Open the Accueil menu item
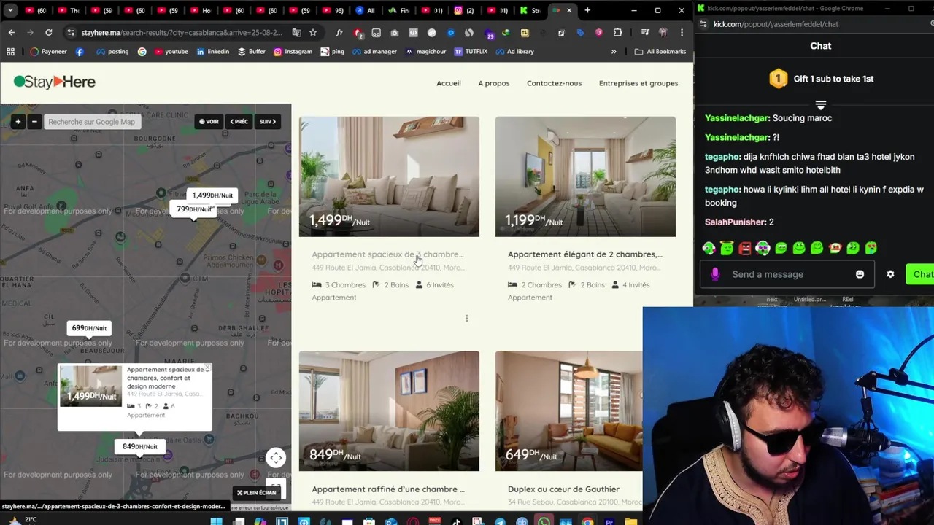The image size is (934, 525). click(x=449, y=83)
